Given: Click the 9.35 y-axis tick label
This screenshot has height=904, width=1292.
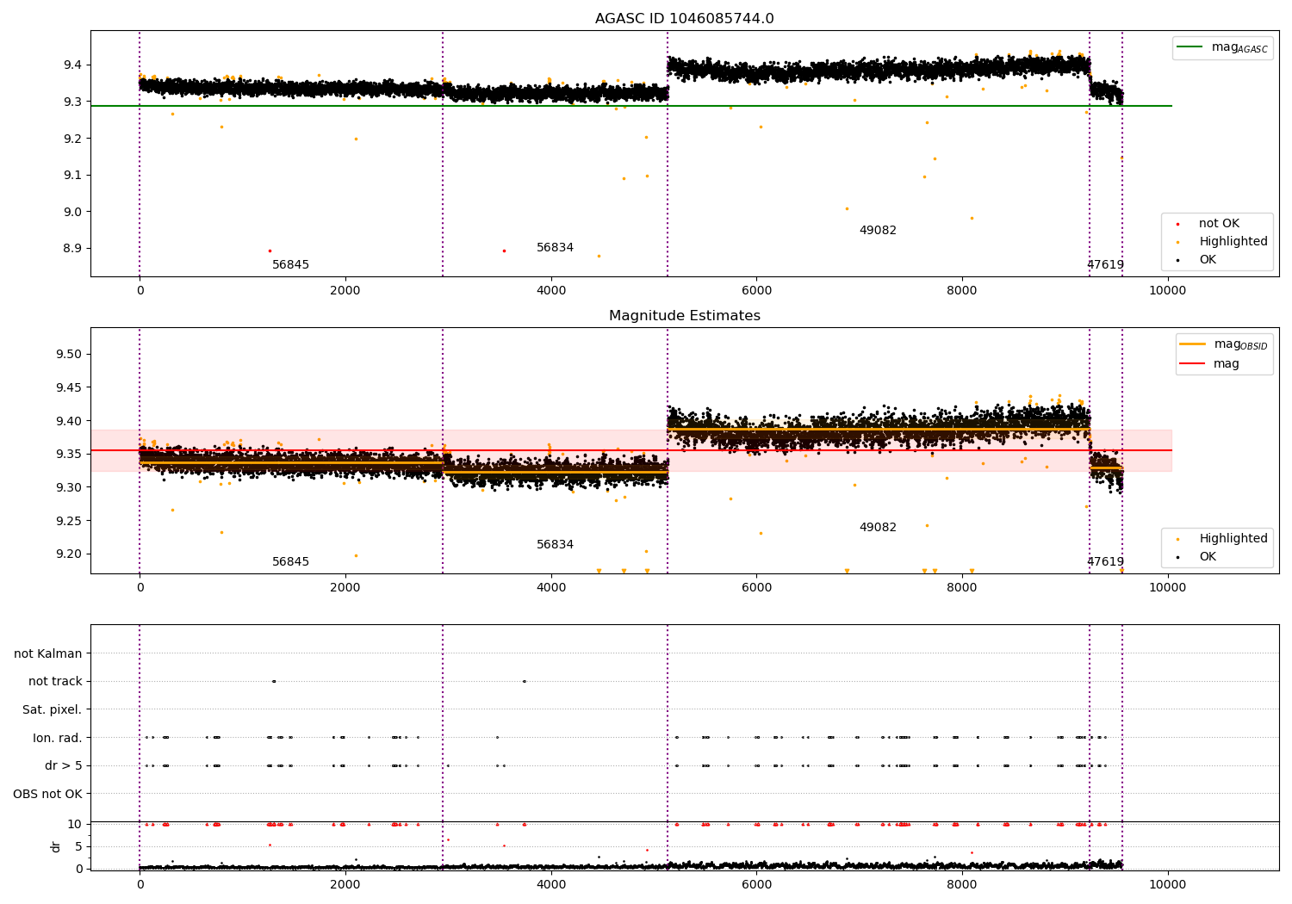Looking at the screenshot, I should 69,455.
